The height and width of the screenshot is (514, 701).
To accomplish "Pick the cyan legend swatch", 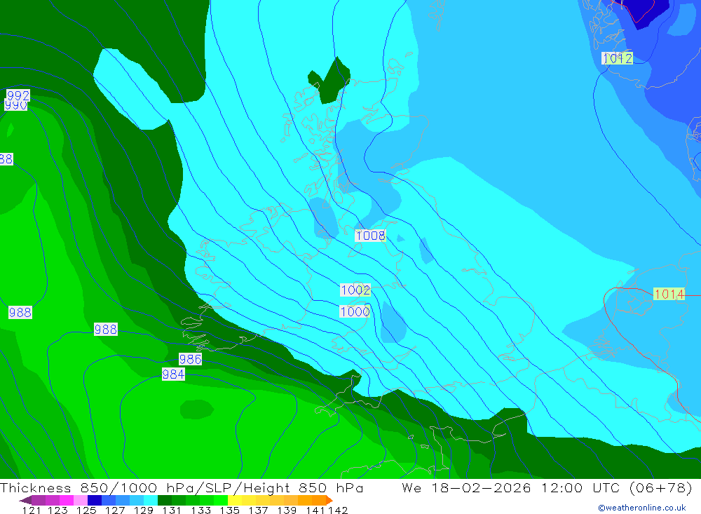I will click(151, 500).
